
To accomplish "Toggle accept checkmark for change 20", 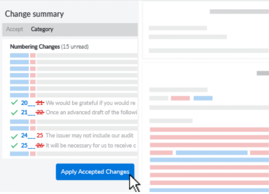I will click(x=14, y=102).
